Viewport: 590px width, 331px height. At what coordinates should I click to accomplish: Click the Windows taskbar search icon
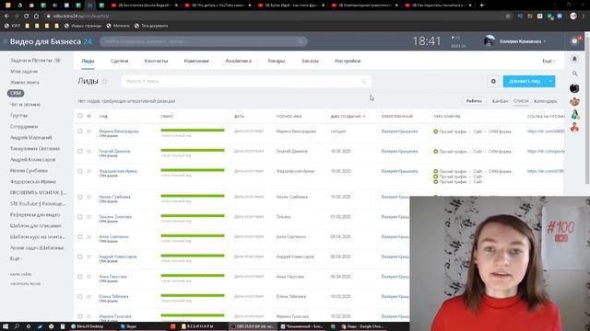pos(17,326)
